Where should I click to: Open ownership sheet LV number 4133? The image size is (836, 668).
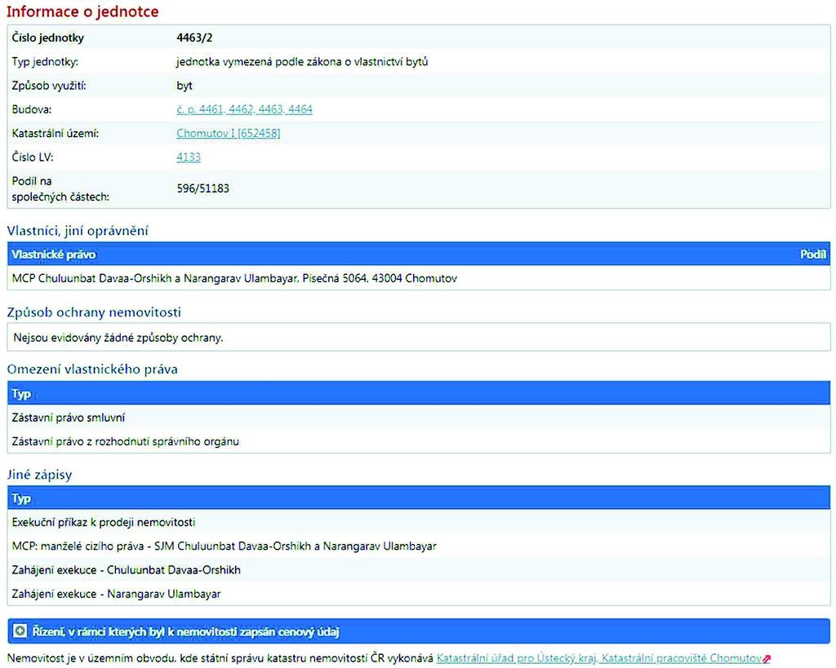pyautogui.click(x=189, y=157)
